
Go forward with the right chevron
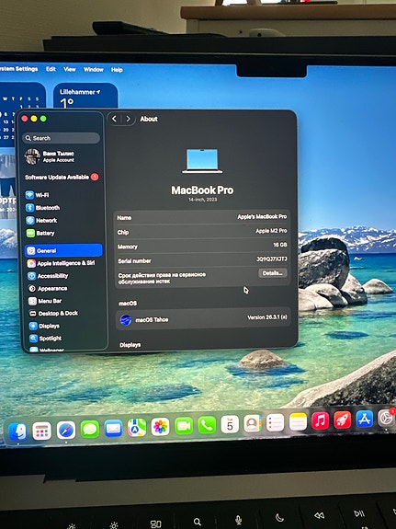128,119
